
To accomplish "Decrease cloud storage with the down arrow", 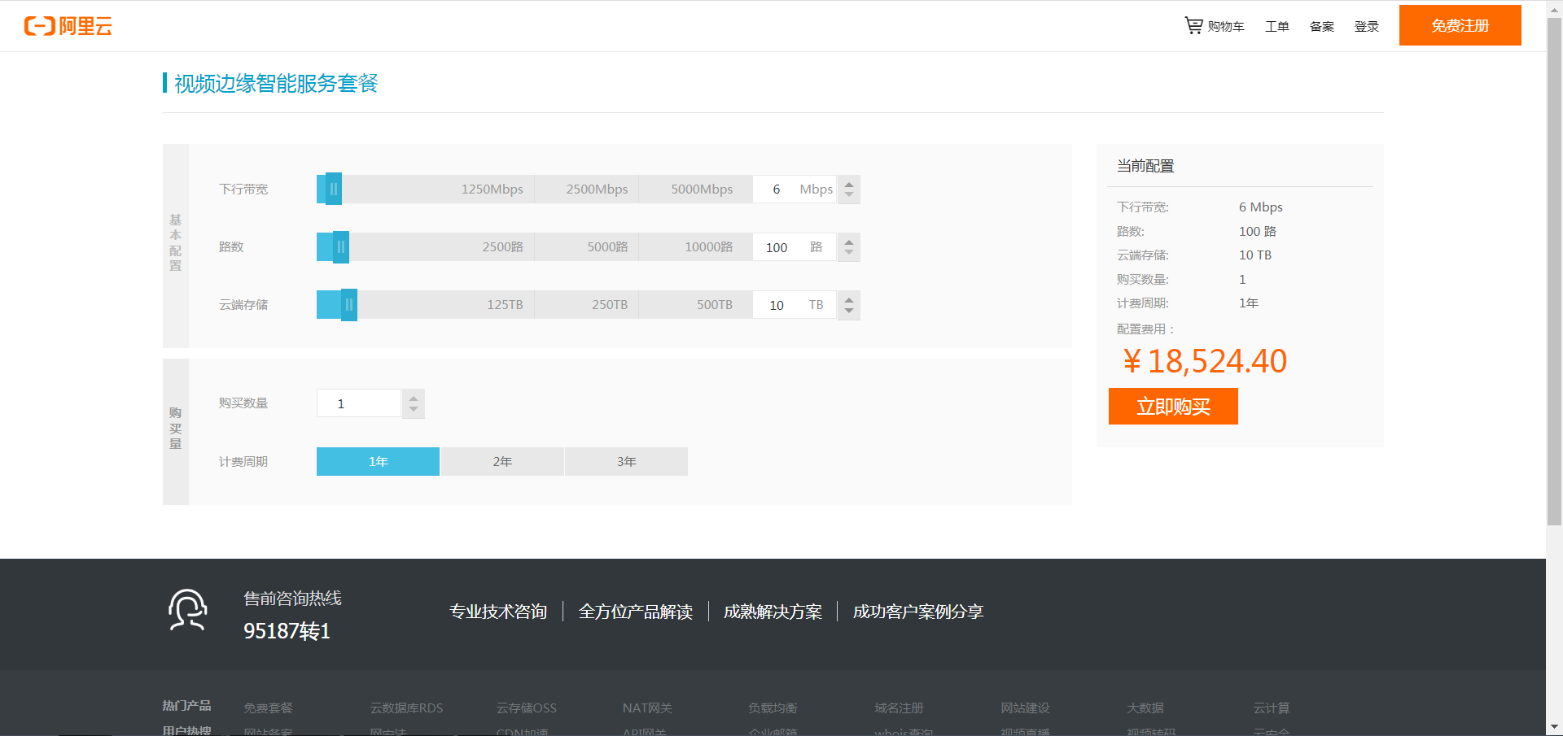I will [849, 311].
